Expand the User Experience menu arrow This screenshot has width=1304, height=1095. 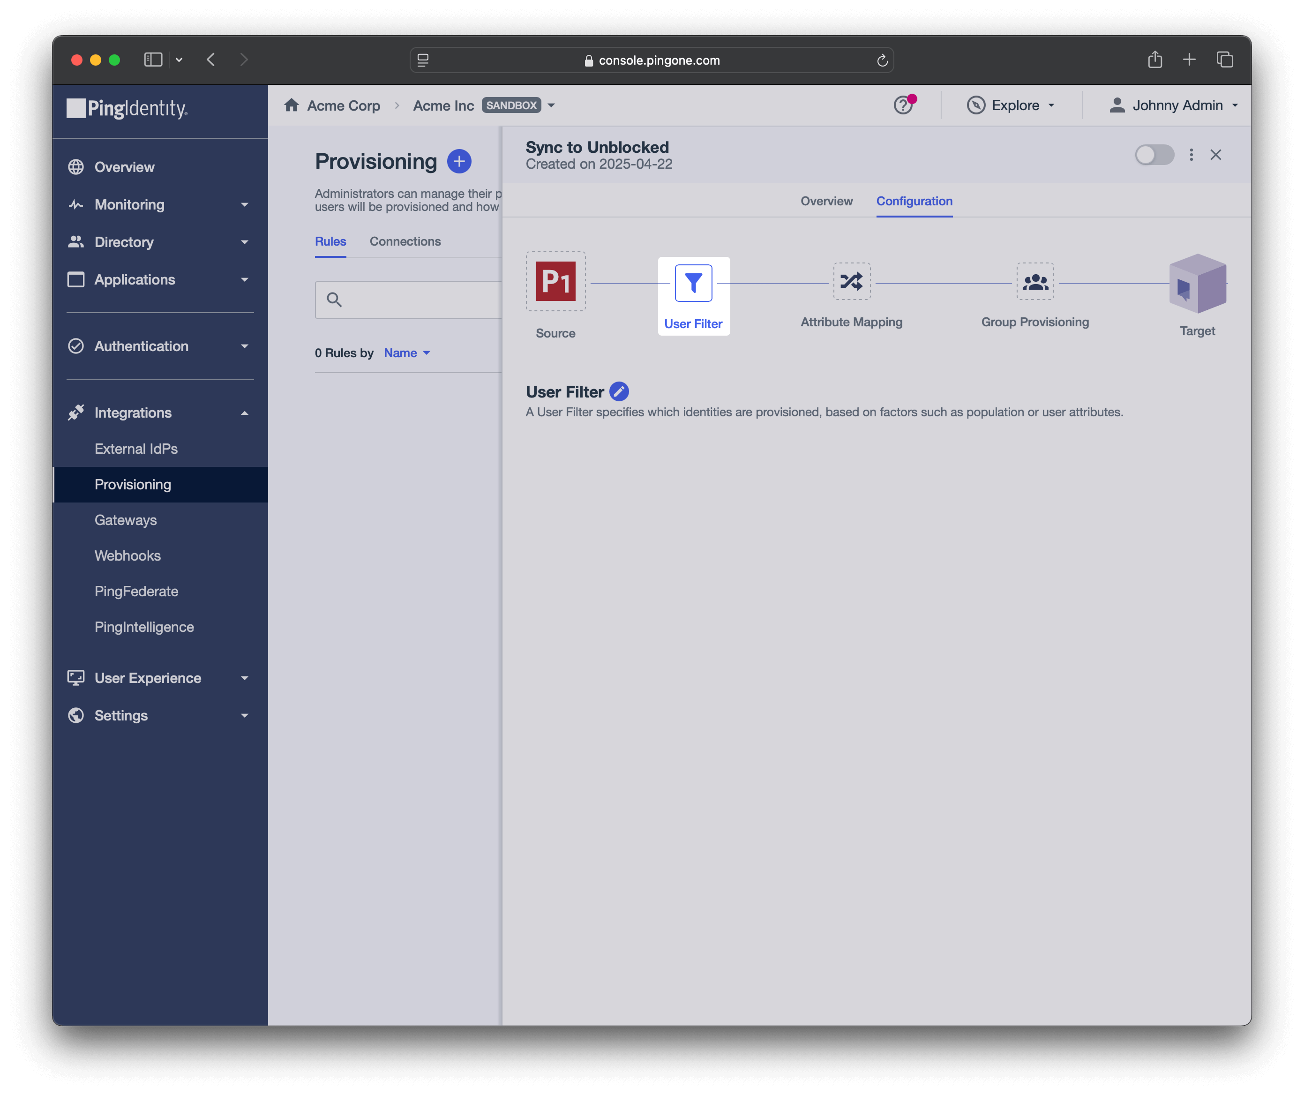pos(245,678)
